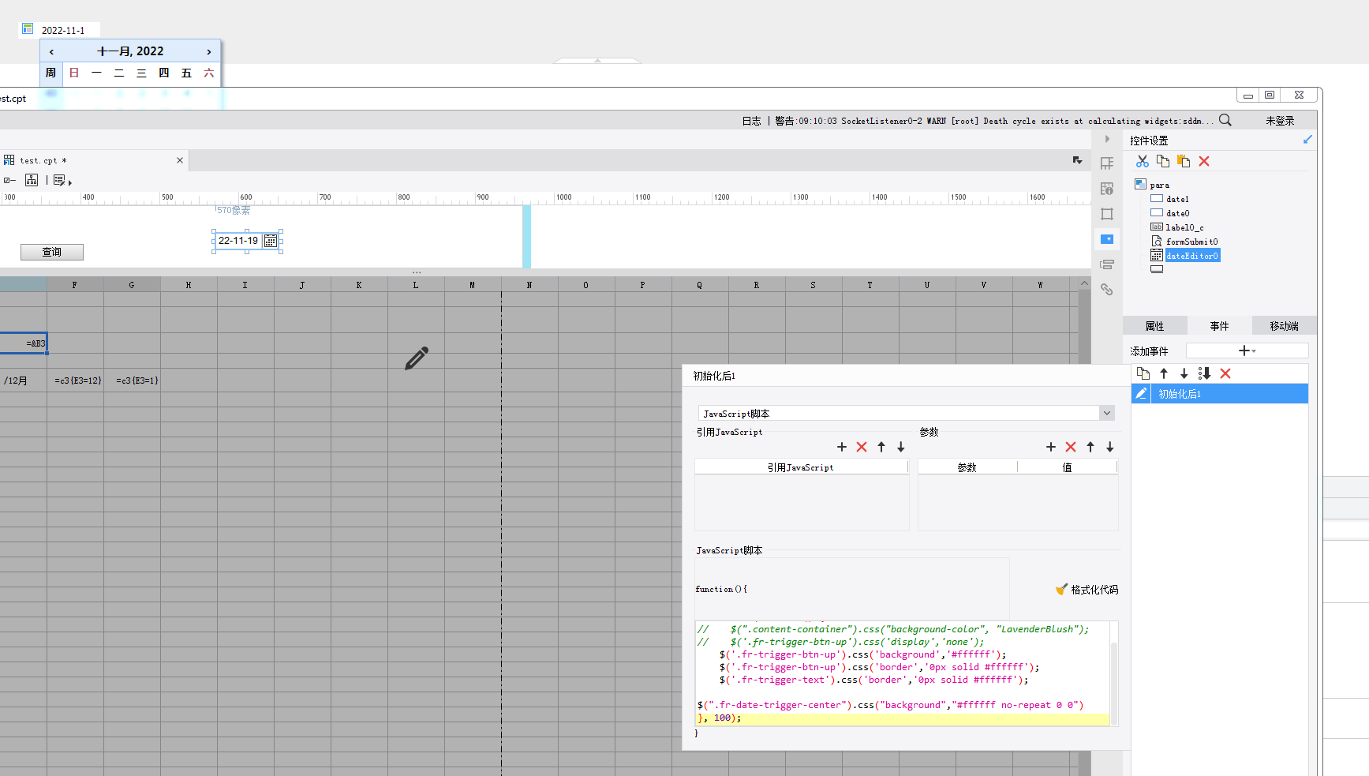Move parameter down with arrow
Image resolution: width=1369 pixels, height=776 pixels.
pyautogui.click(x=1110, y=447)
